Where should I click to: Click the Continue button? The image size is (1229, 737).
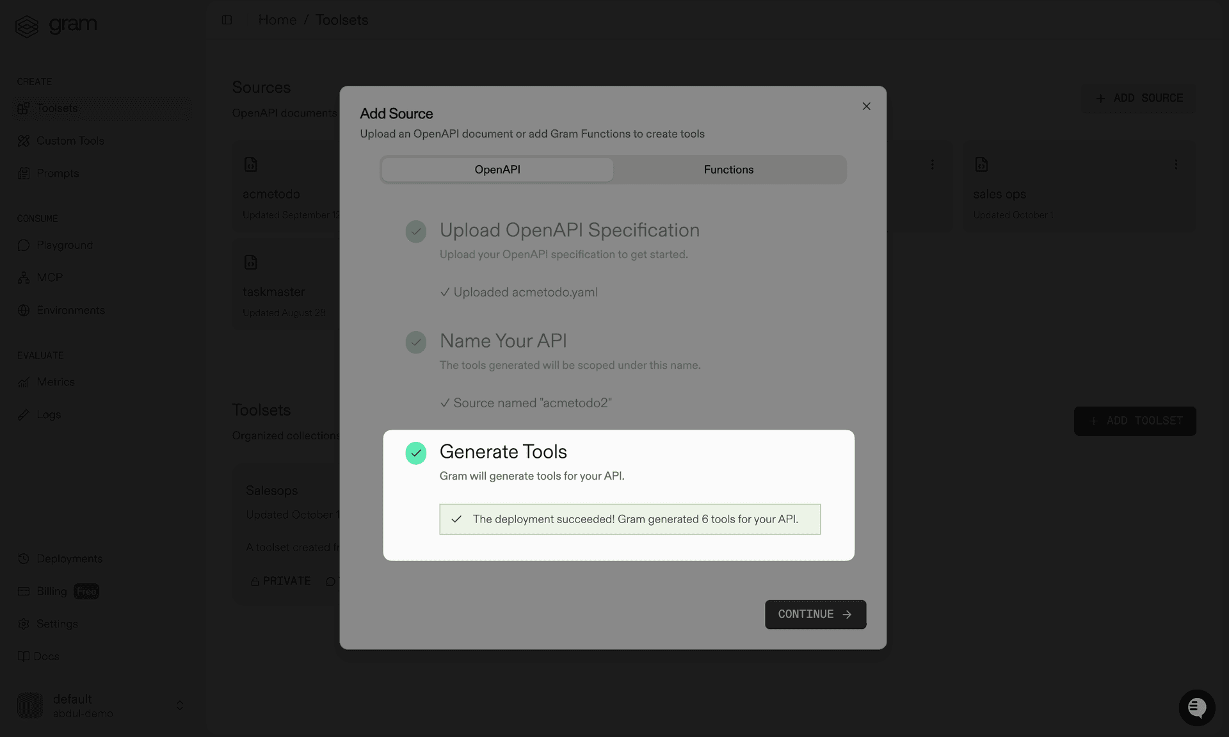815,614
